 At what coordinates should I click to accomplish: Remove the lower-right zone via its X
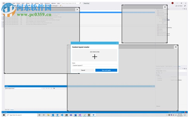[x=176, y=47]
